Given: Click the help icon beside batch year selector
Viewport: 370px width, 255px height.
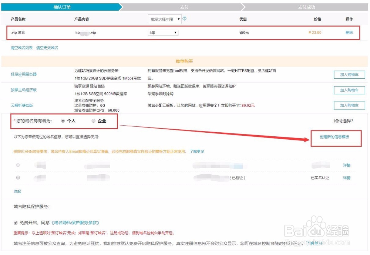Looking at the screenshot, I should click(184, 19).
